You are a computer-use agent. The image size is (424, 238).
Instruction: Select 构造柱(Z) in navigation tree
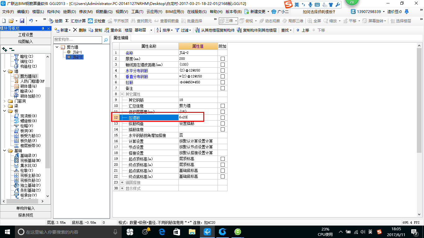[25, 66]
